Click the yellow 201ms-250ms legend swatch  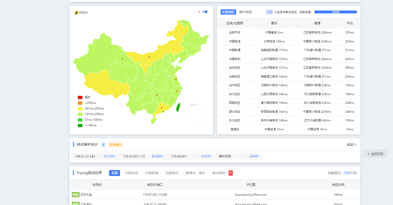point(80,108)
